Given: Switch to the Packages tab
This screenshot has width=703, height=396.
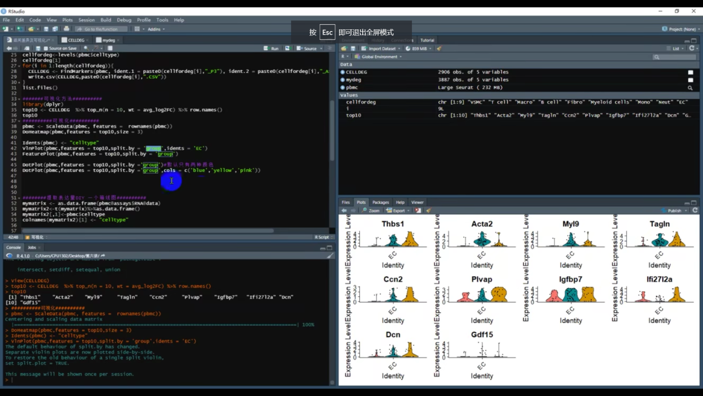Looking at the screenshot, I should coord(381,203).
